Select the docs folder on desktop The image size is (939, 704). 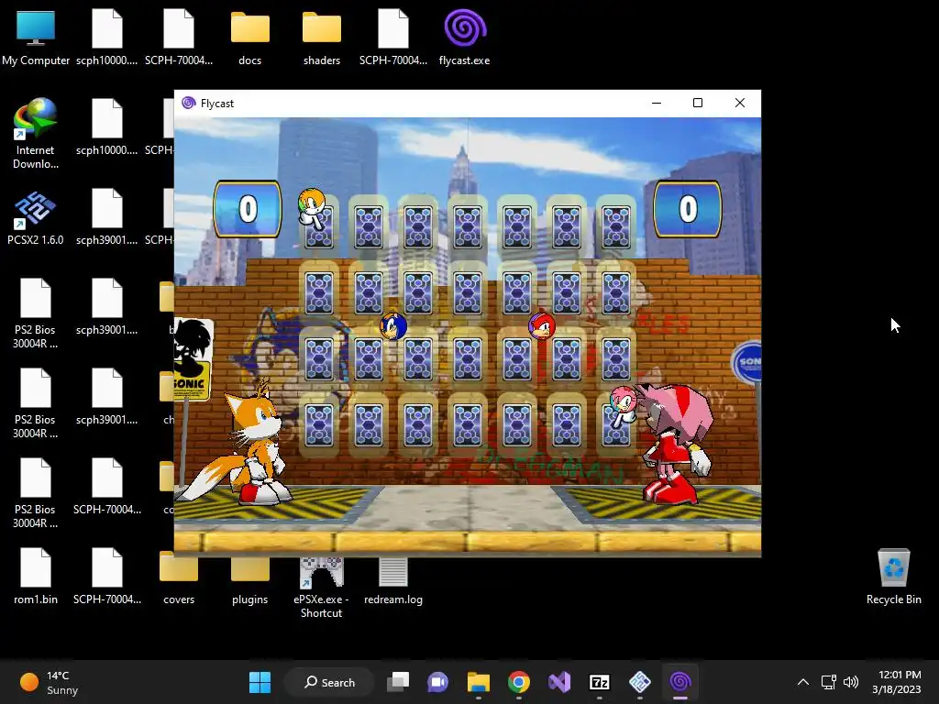point(249,37)
